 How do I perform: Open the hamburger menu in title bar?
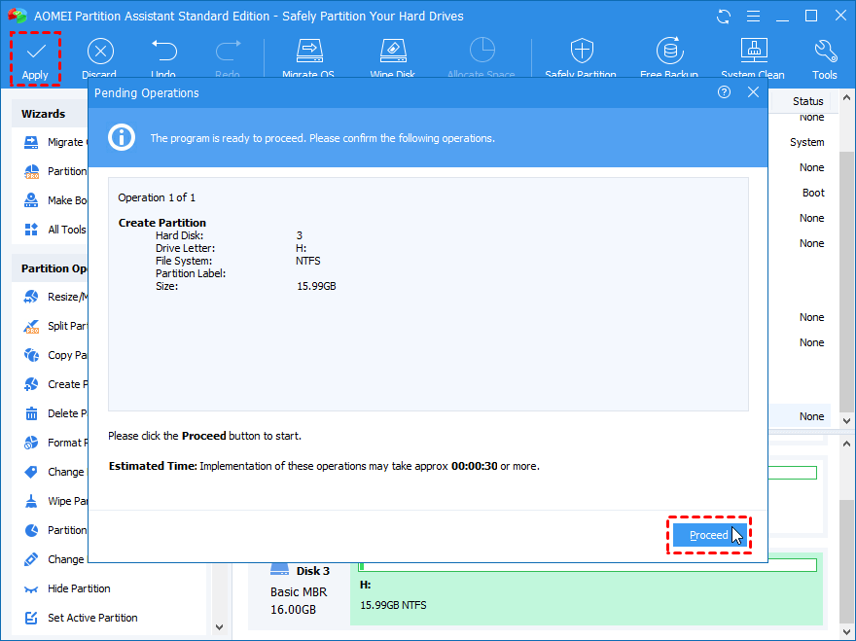pyautogui.click(x=752, y=17)
